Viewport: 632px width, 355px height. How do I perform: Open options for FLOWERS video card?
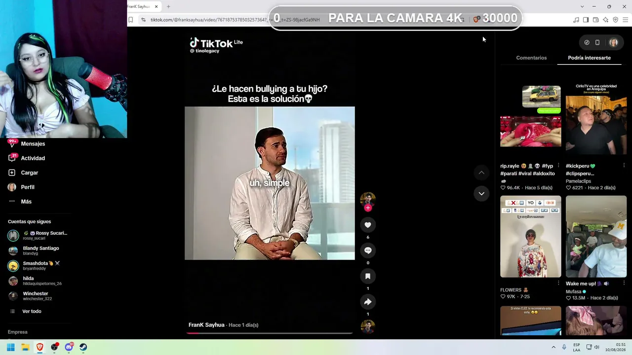[x=558, y=283]
